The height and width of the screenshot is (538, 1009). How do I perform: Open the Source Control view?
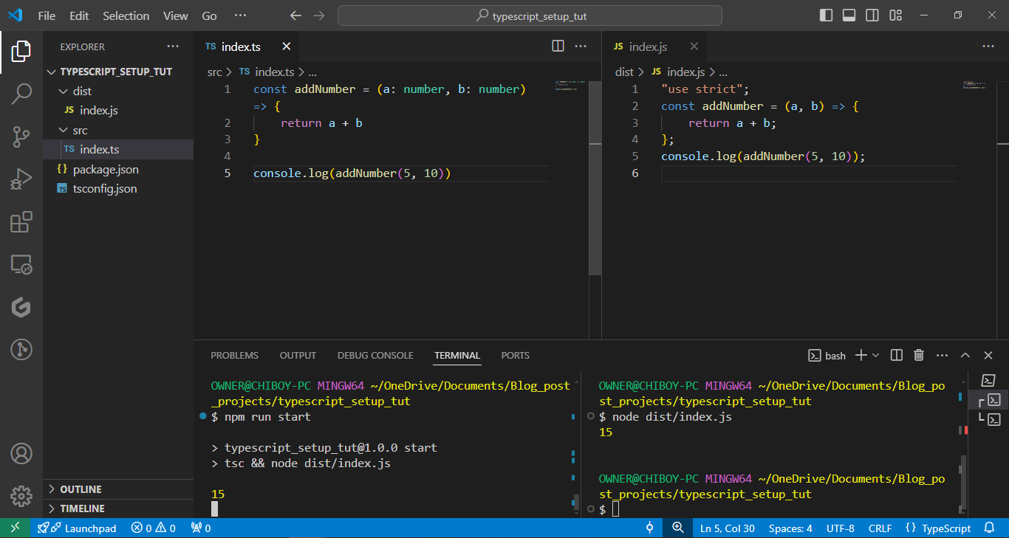pos(21,137)
